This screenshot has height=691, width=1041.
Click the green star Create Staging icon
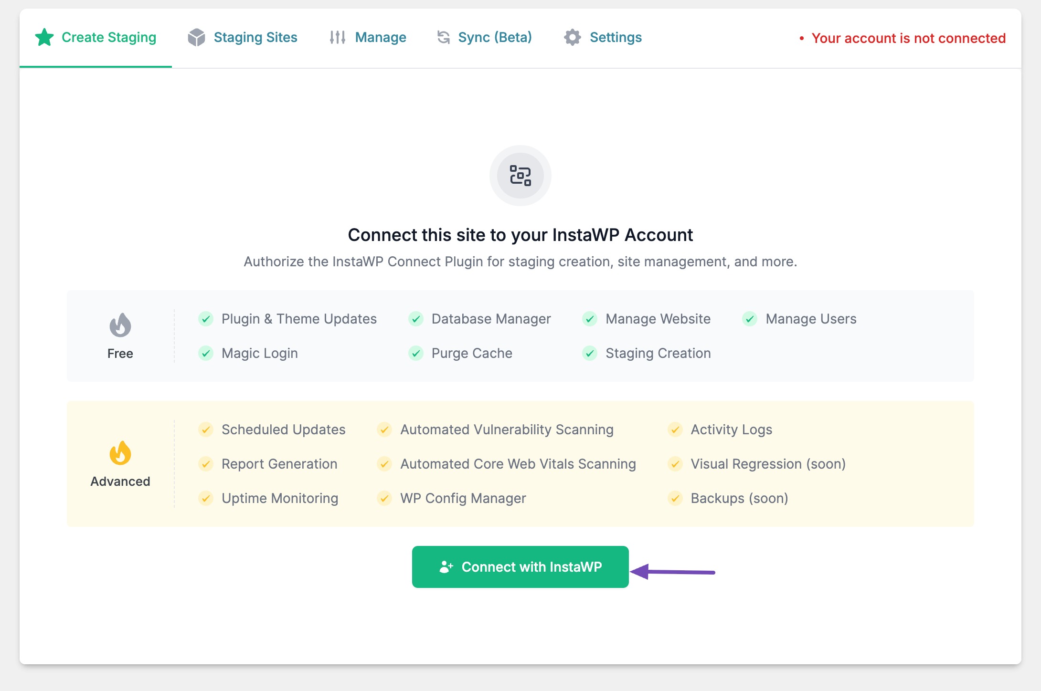point(44,37)
